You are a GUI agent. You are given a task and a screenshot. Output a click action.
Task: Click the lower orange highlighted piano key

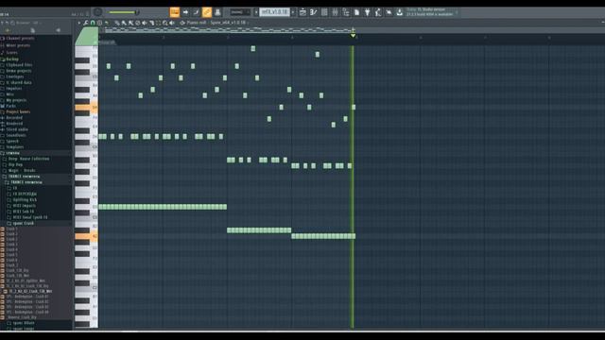pos(86,236)
